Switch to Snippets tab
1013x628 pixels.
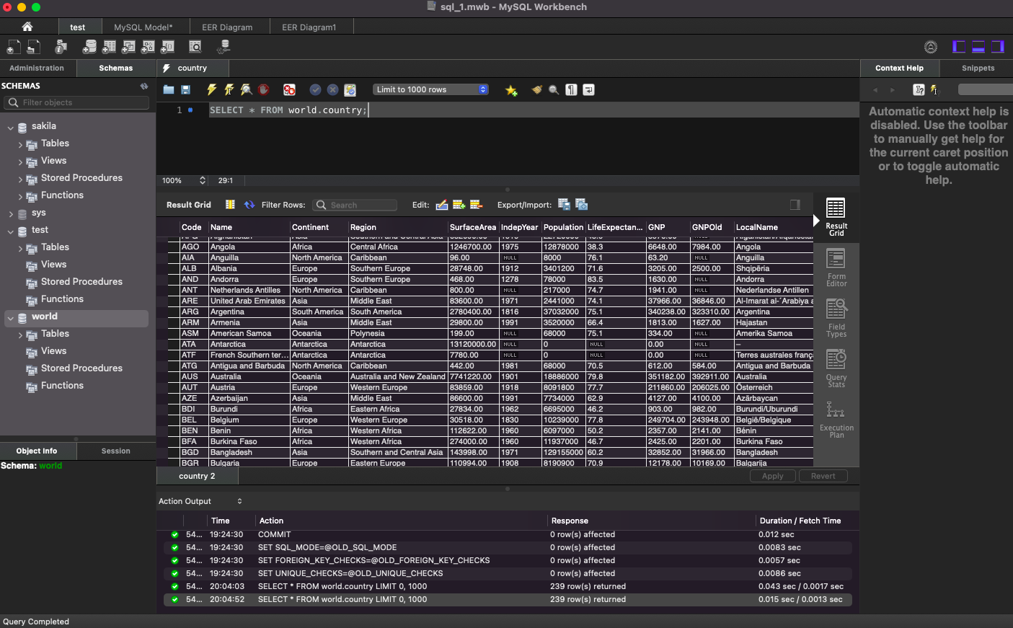pyautogui.click(x=978, y=68)
